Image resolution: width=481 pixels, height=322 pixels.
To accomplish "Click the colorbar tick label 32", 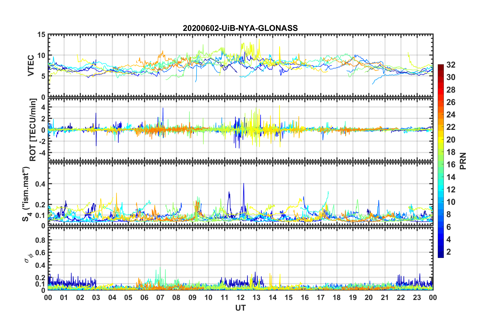I will 451,65.
